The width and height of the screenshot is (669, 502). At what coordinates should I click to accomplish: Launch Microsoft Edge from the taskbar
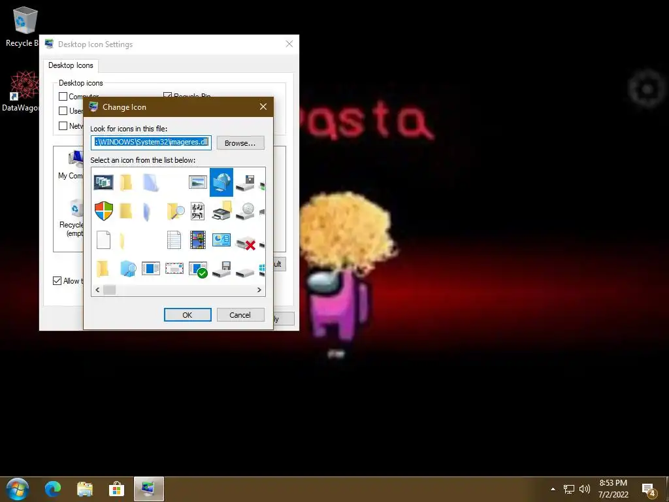(54, 489)
